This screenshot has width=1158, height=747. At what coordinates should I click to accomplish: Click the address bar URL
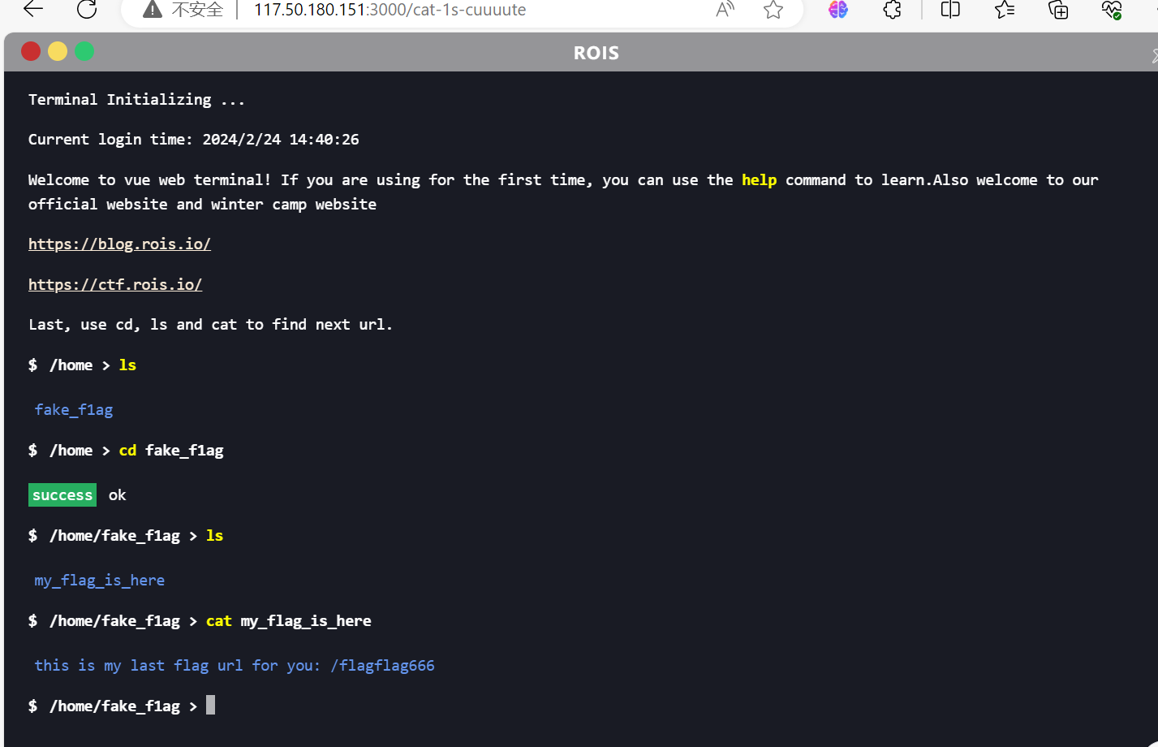[x=390, y=10]
